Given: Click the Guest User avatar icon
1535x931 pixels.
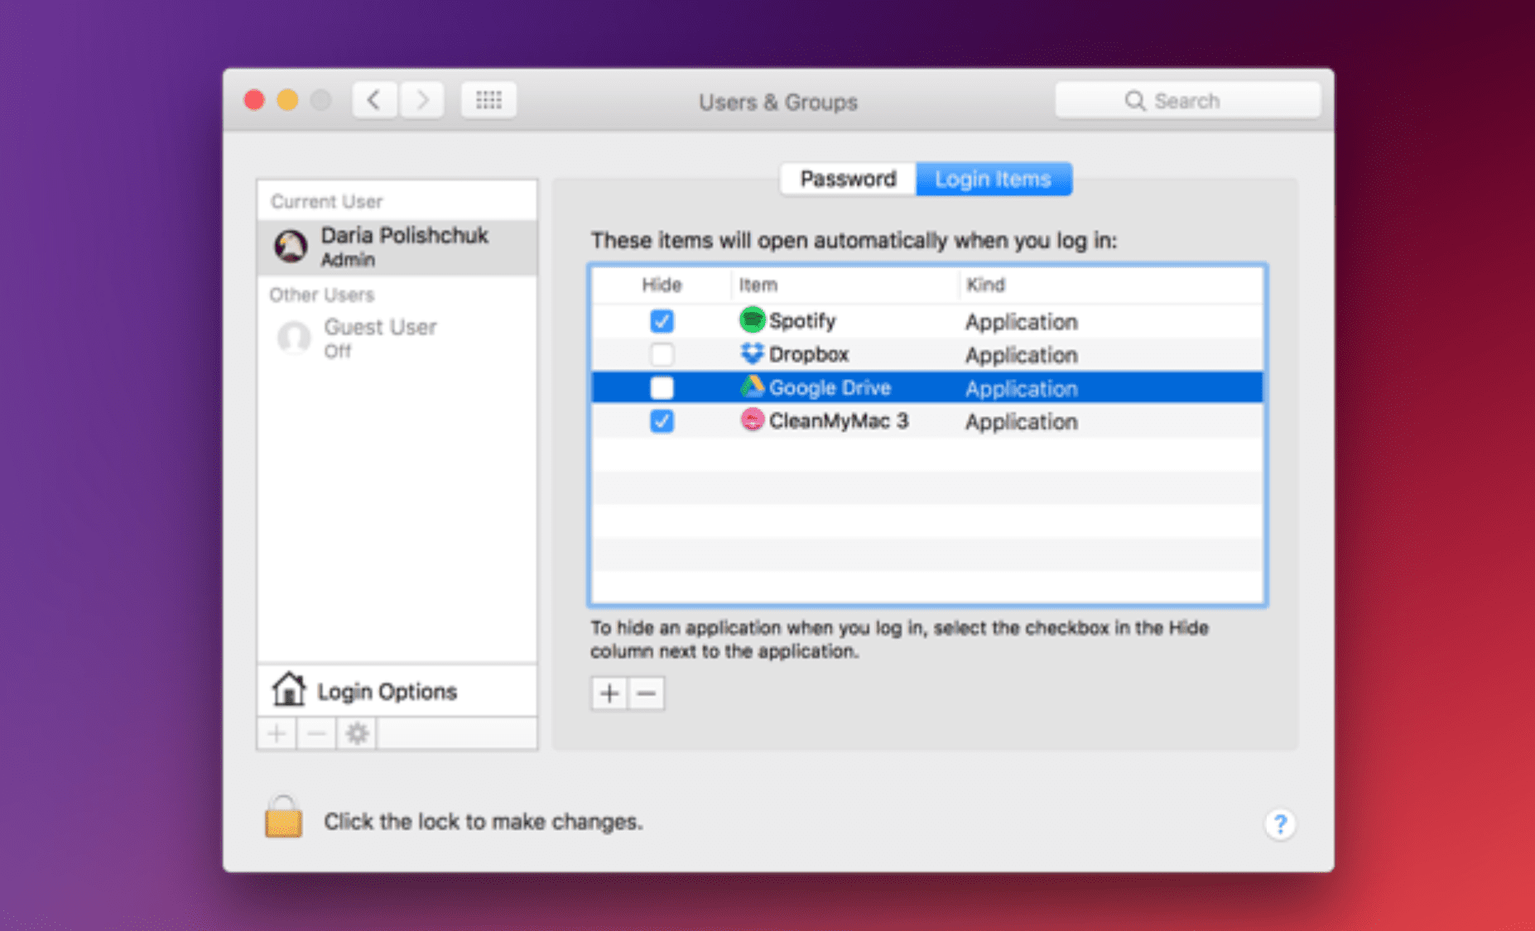Looking at the screenshot, I should [293, 338].
